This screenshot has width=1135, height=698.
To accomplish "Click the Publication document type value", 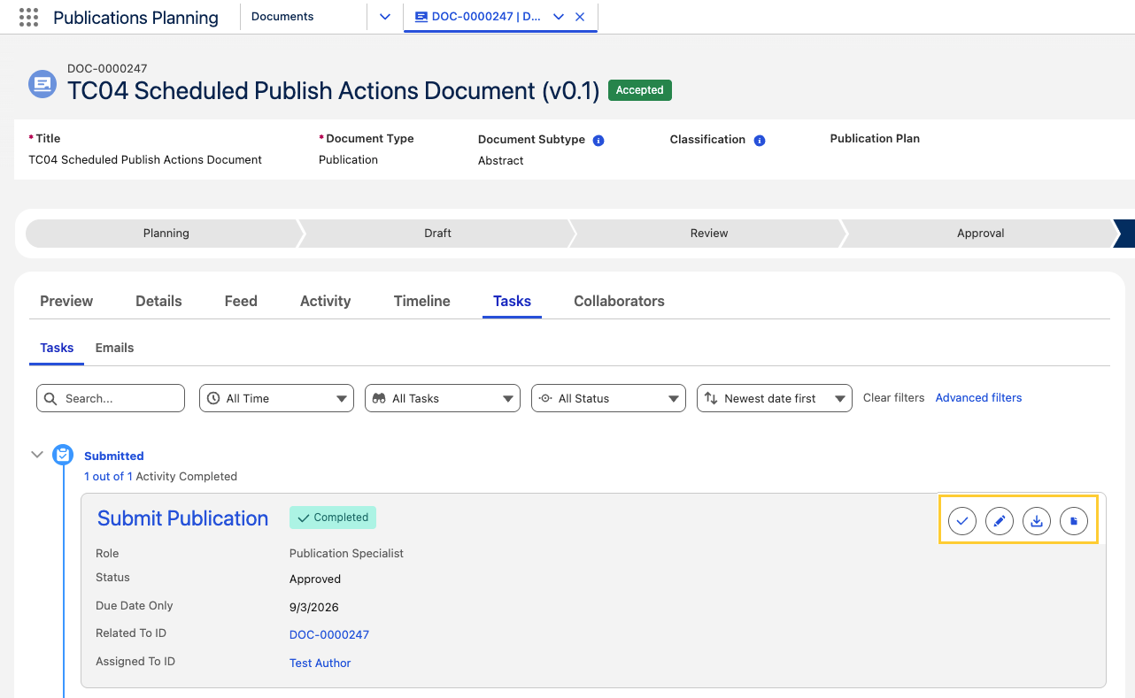I will [348, 159].
